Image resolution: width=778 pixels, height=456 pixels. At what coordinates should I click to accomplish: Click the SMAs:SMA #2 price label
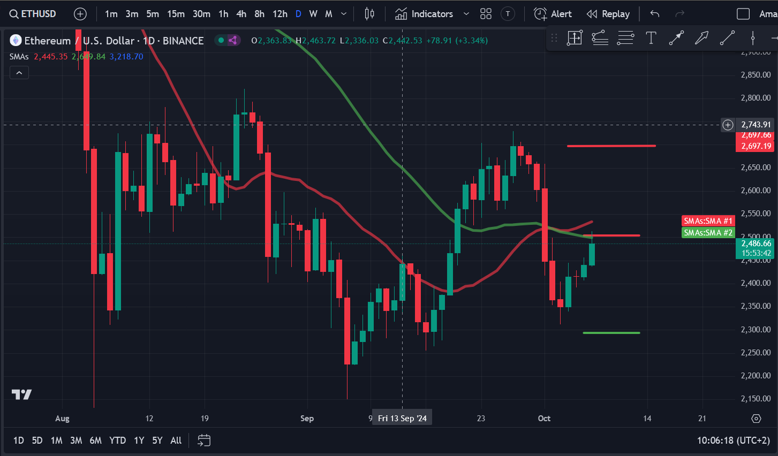[x=708, y=233]
